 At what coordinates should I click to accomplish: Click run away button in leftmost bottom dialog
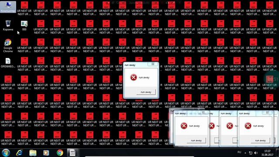click(x=196, y=140)
